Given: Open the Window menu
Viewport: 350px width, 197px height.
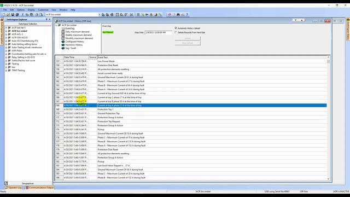Looking at the screenshot, I should coord(63,10).
